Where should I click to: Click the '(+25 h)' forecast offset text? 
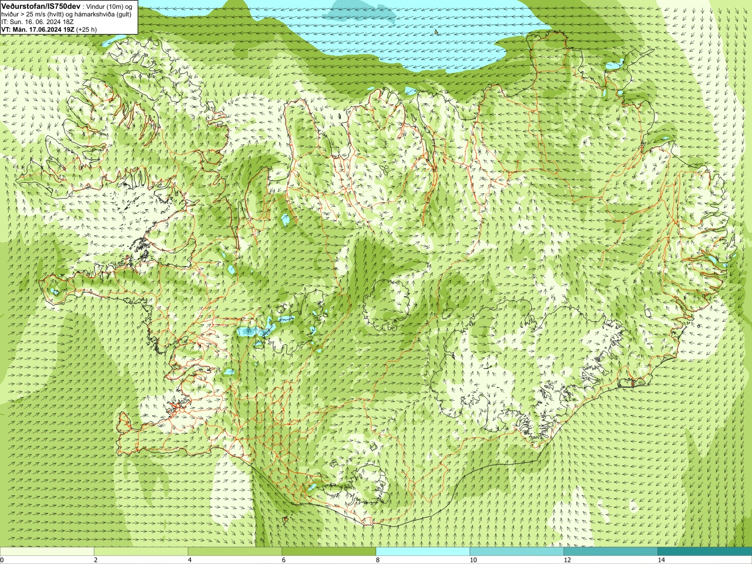[x=86, y=29]
